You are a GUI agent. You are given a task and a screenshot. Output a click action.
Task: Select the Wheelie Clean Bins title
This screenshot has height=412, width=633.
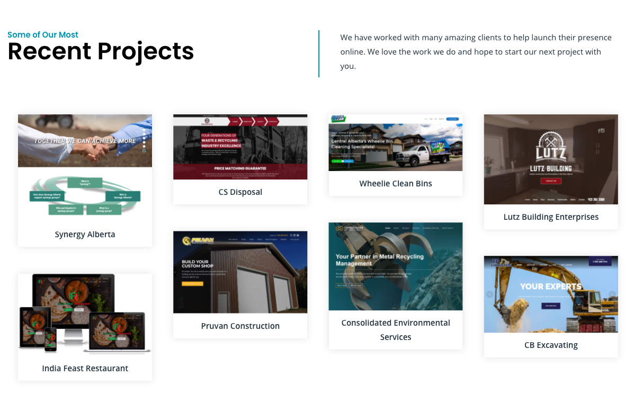coord(395,183)
